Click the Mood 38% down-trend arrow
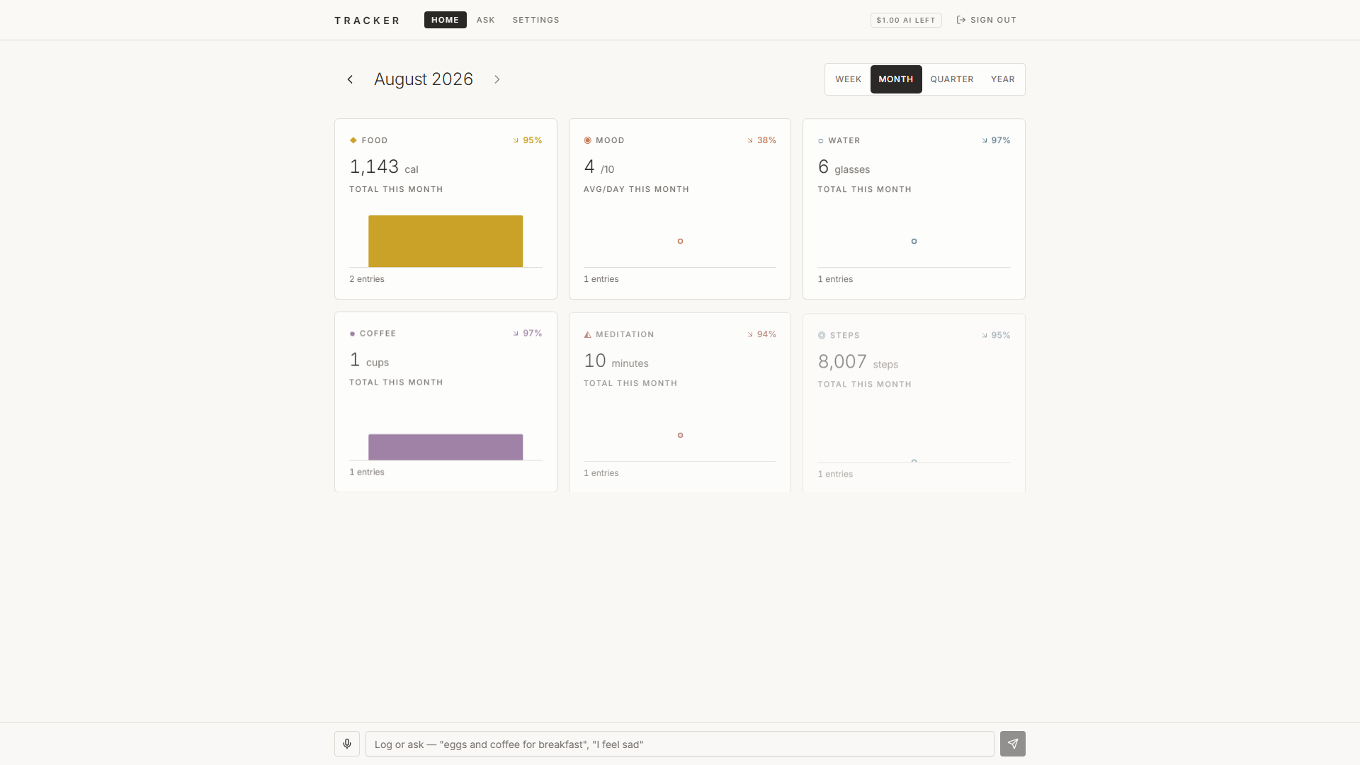Image resolution: width=1360 pixels, height=765 pixels. (x=751, y=140)
